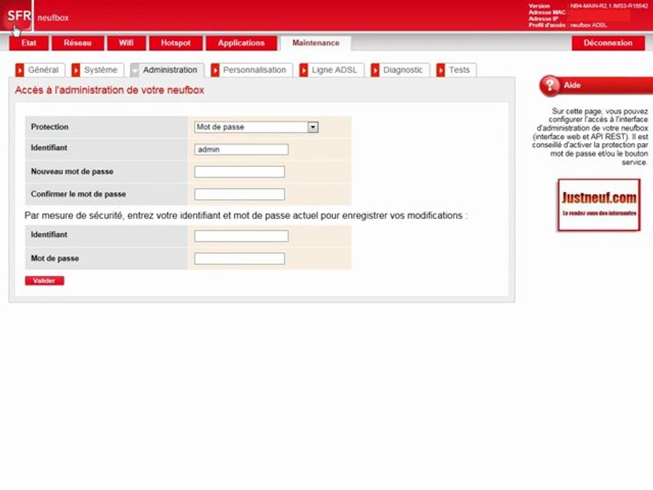
Task: Focus the Nouveau mot de passe field
Action: point(239,171)
